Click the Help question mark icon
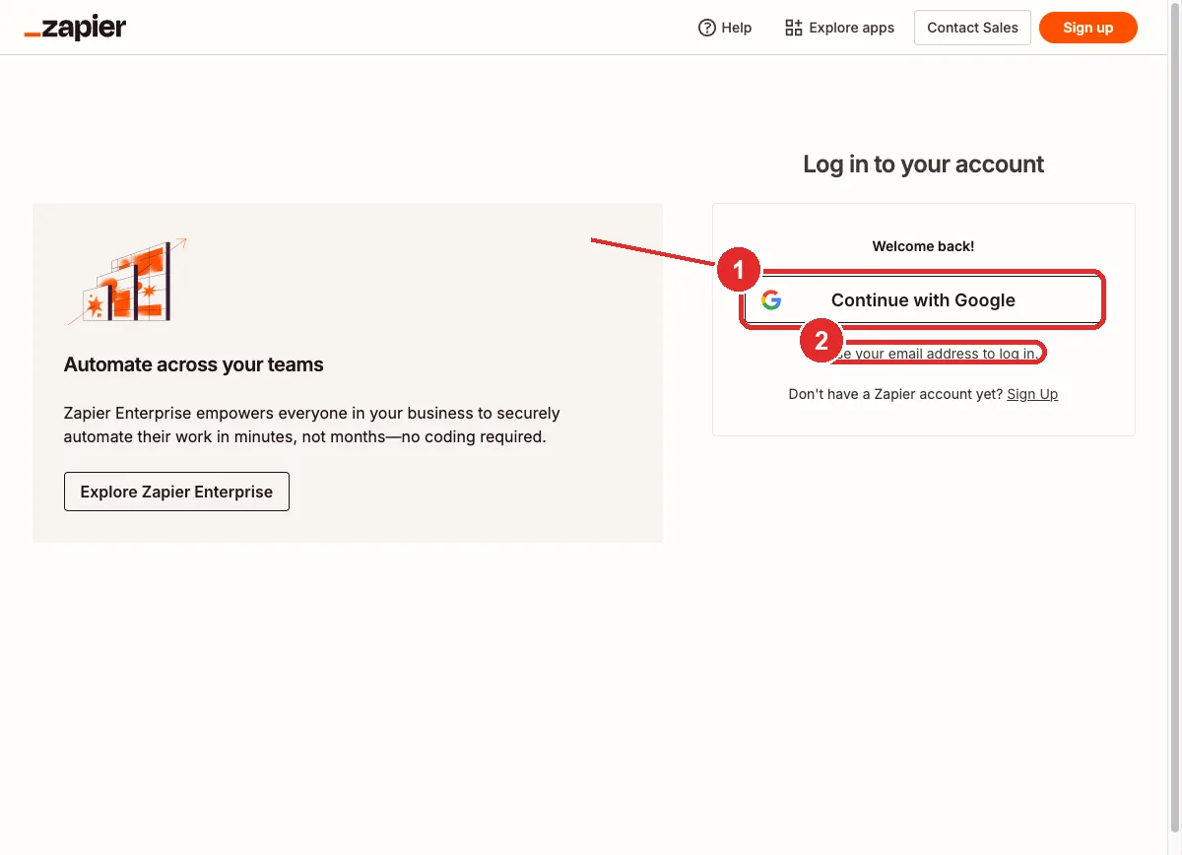This screenshot has height=855, width=1182. coord(706,28)
